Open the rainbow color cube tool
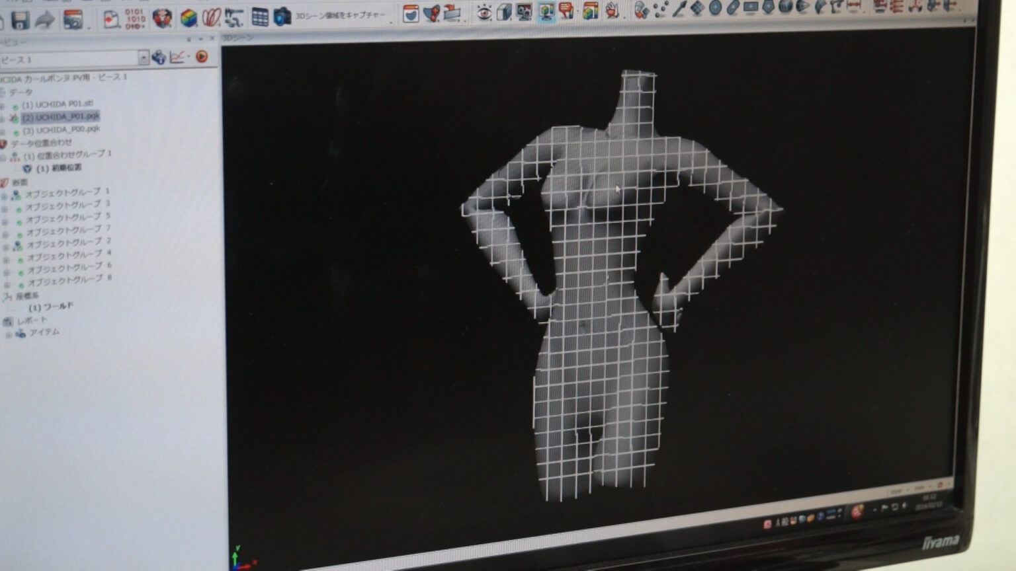 [189, 19]
